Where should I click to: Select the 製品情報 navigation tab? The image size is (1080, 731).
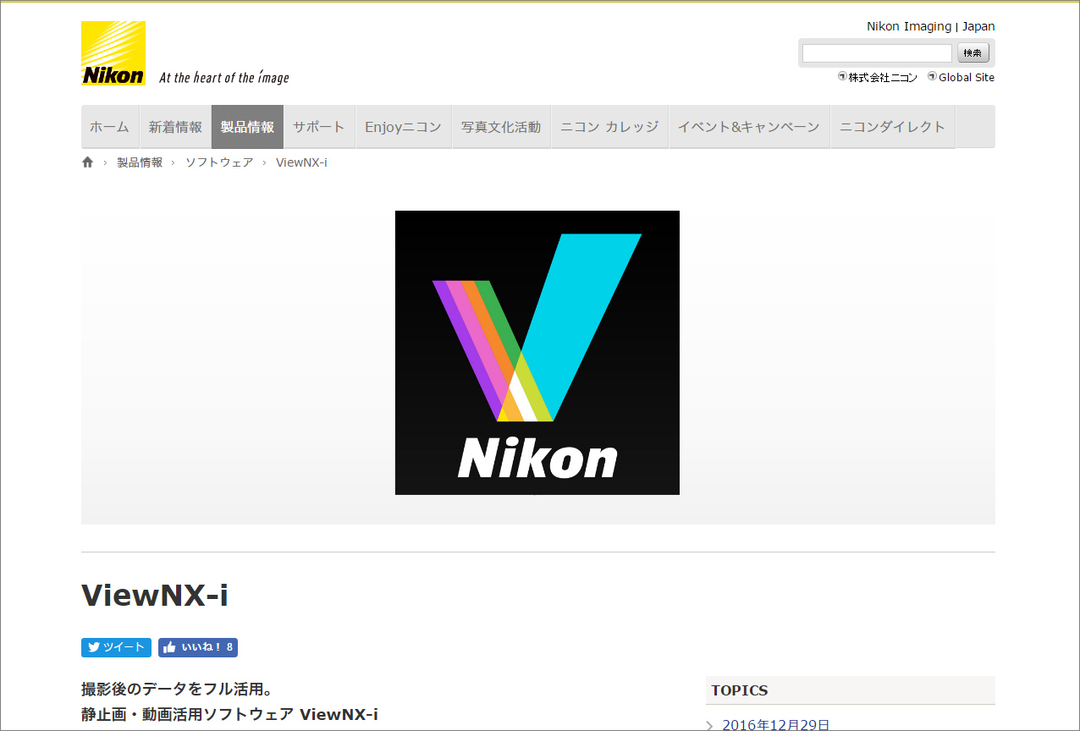247,127
